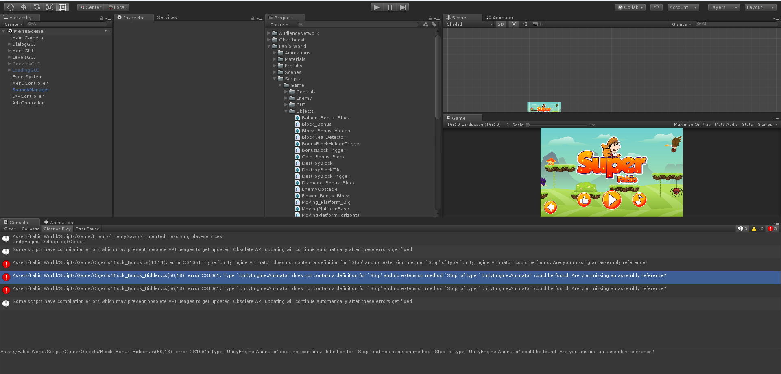Image resolution: width=781 pixels, height=374 pixels.
Task: Toggle 2D mode in the Scene view
Action: tap(501, 24)
